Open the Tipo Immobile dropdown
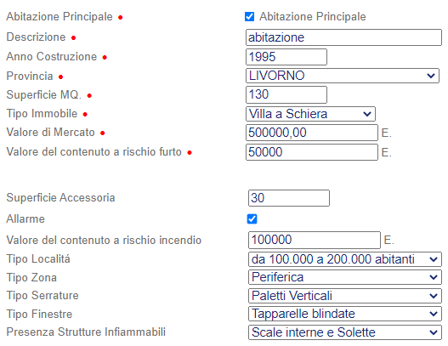 click(x=310, y=114)
